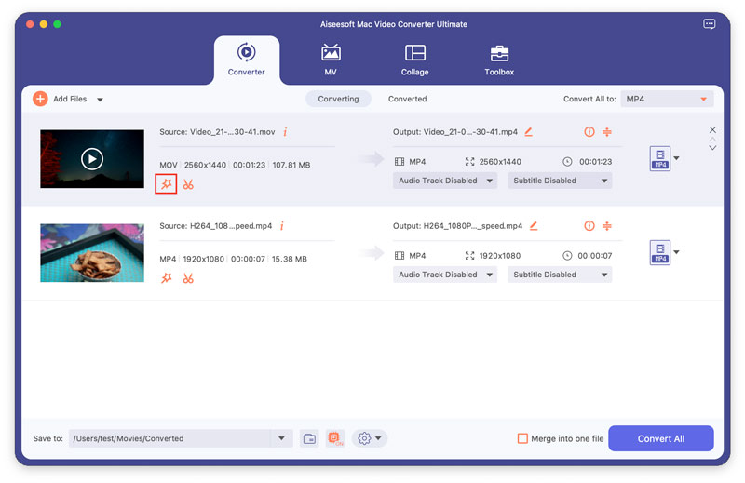Open the Collage tab
745x483 pixels.
coord(414,60)
